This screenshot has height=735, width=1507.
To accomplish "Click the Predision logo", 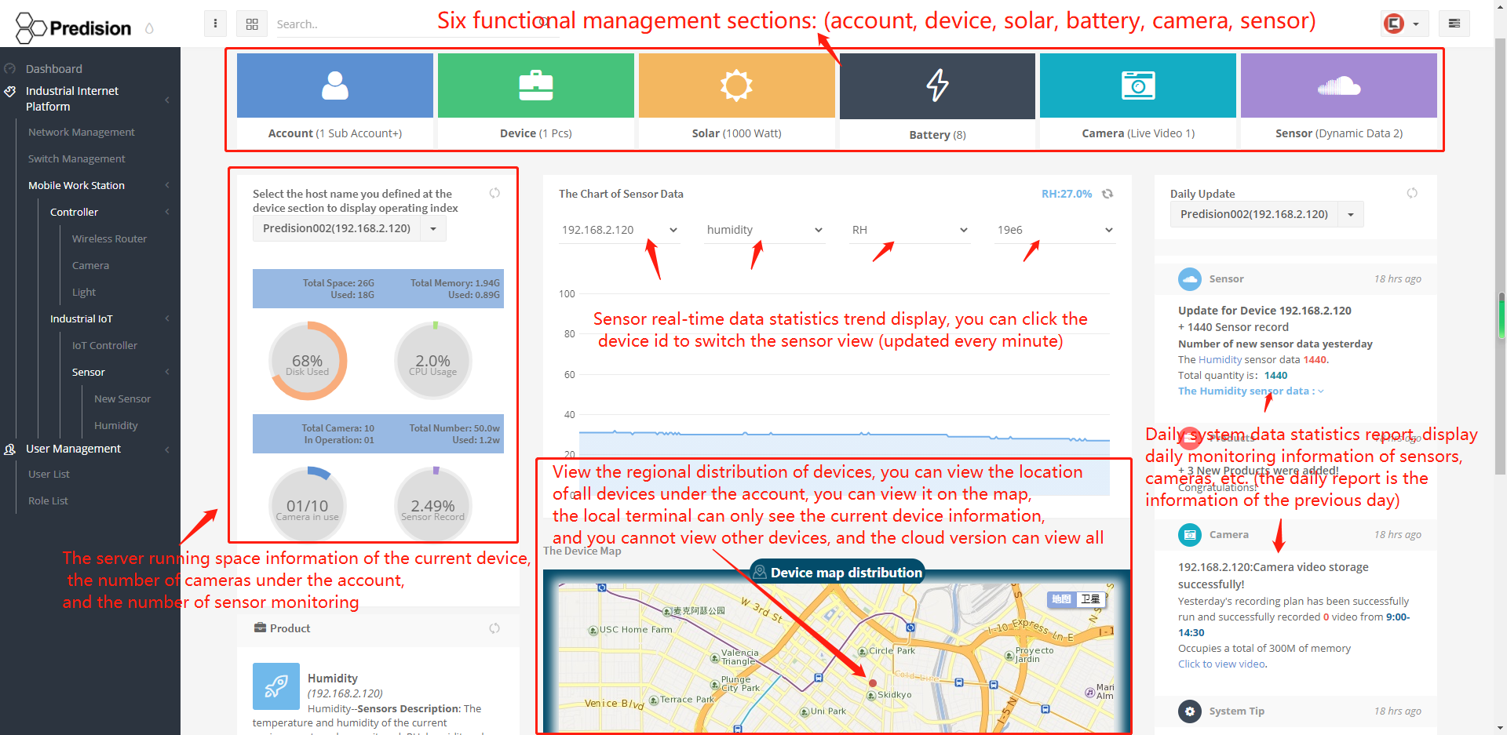I will [x=74, y=27].
